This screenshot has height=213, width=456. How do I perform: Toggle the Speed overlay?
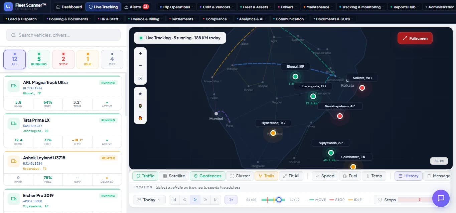pos(325,176)
